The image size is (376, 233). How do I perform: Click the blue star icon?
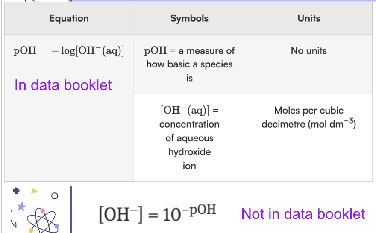click(21, 207)
